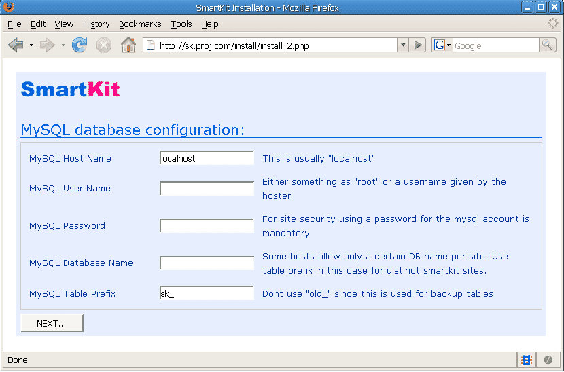Click the 'Some hosts allow only' hint
Screen dimensions: 564x372
coord(385,263)
